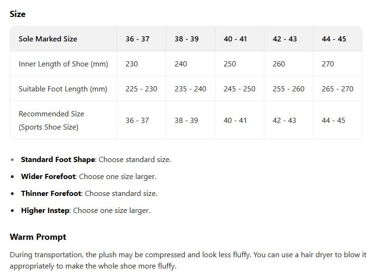Select the 44 - 45 sole marked size cell

tap(334, 39)
